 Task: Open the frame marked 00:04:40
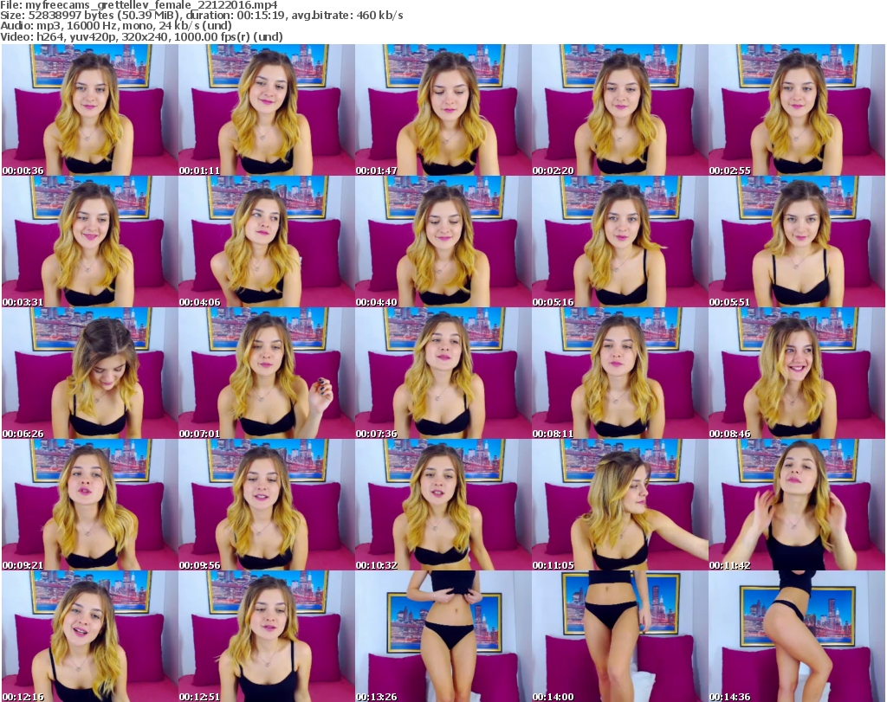443,242
